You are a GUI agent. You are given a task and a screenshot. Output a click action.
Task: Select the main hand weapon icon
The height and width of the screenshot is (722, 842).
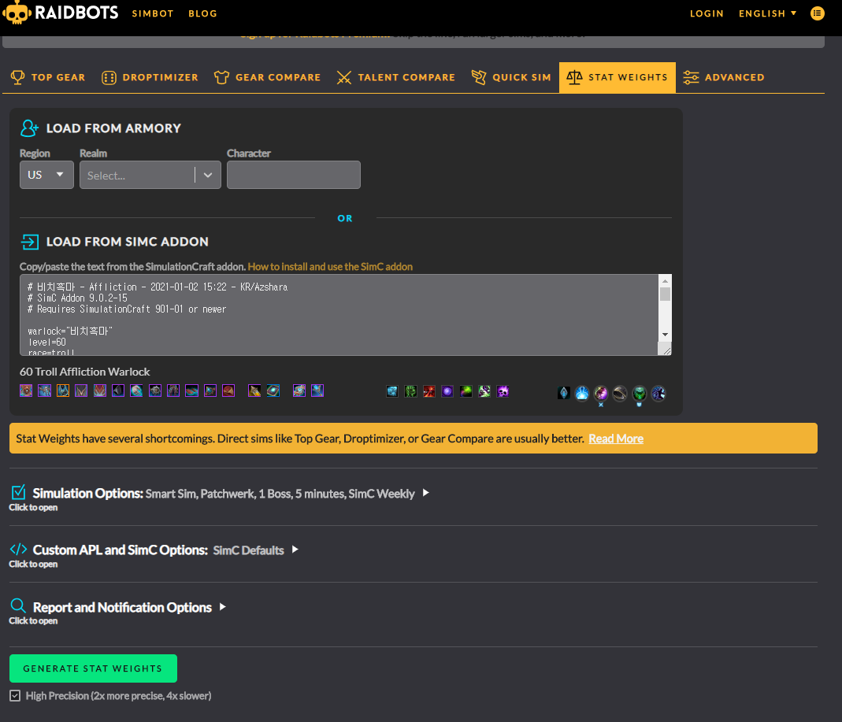pos(299,391)
